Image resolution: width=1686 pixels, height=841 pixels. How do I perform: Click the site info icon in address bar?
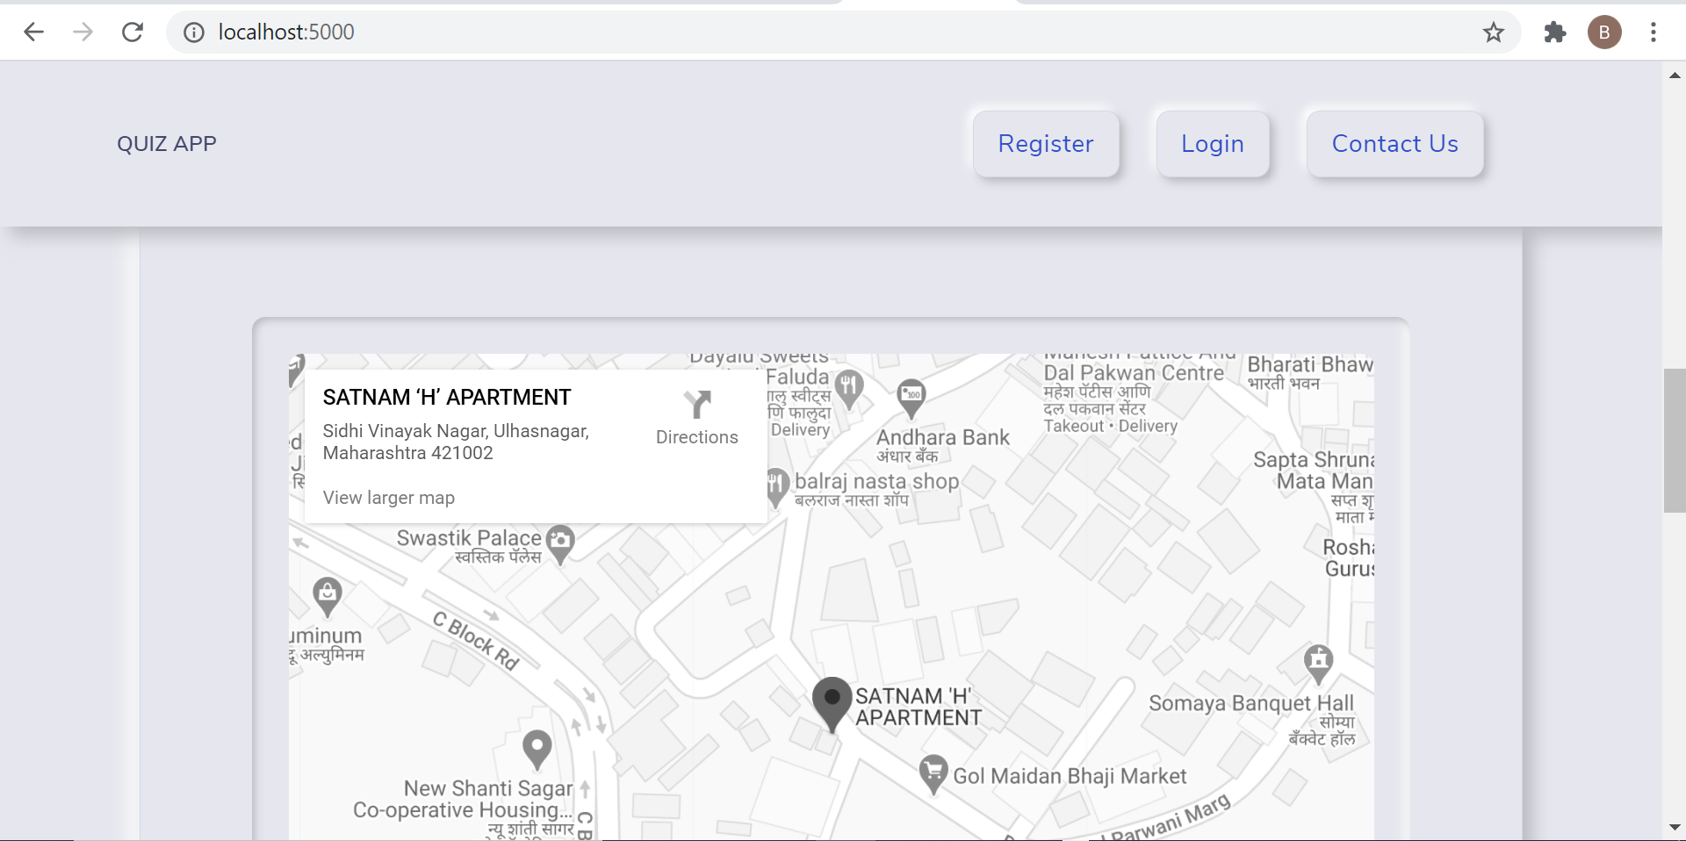coord(192,32)
